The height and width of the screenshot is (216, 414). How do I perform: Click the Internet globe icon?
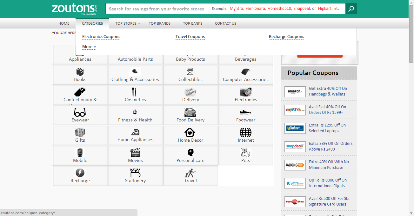246,133
